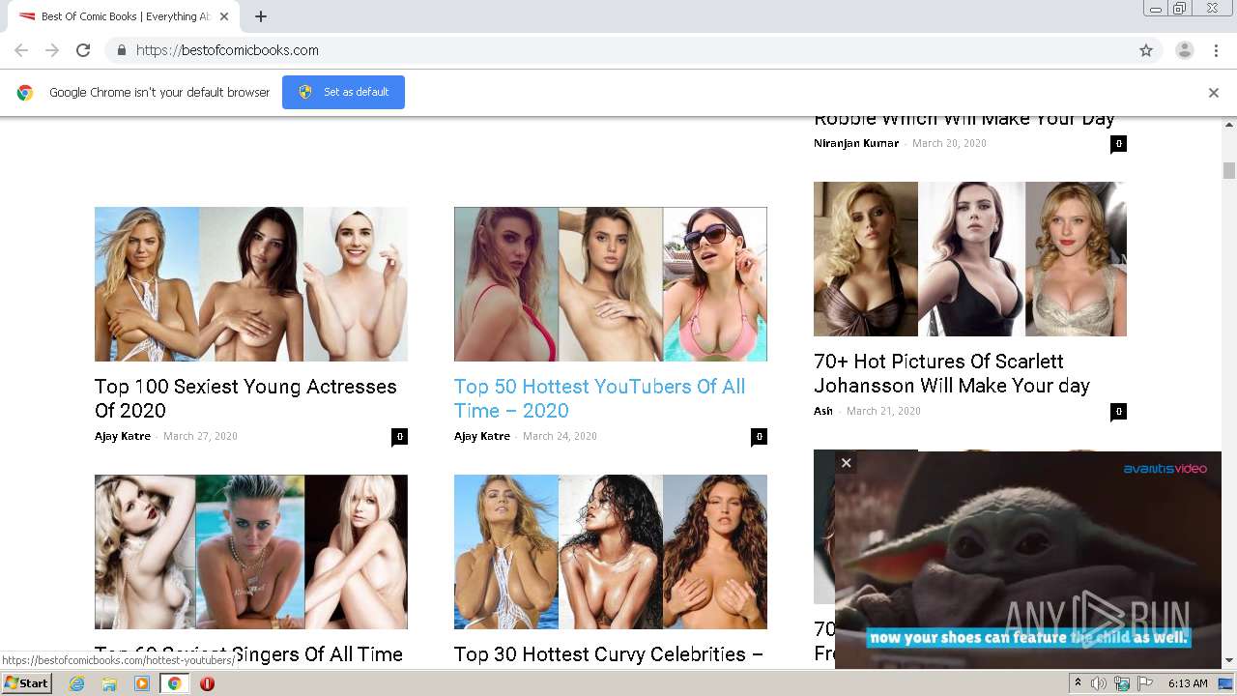The width and height of the screenshot is (1237, 696).
Task: Open Ajay Katre under Young Actresses article
Action: point(123,436)
